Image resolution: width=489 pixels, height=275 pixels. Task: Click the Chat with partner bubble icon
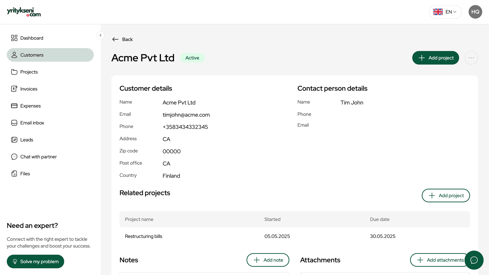click(14, 157)
